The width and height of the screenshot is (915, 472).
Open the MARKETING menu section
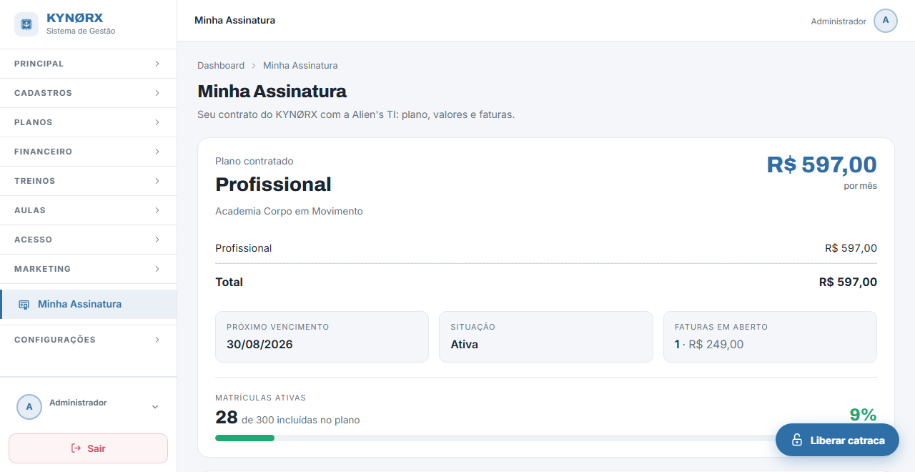click(88, 269)
